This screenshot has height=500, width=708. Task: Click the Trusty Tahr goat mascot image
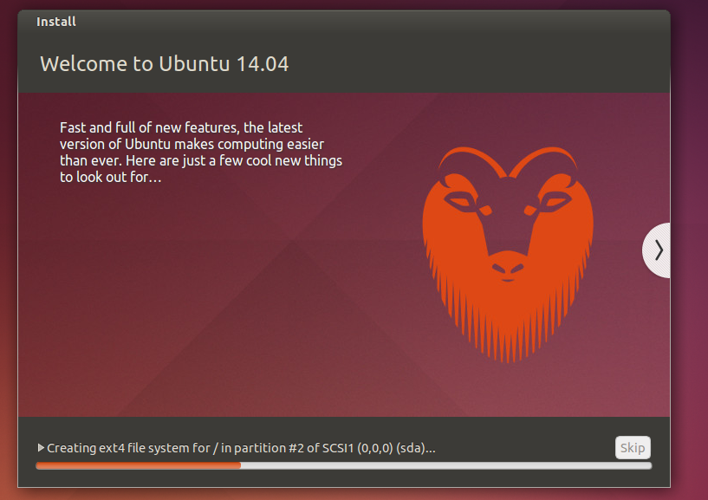[x=508, y=254]
